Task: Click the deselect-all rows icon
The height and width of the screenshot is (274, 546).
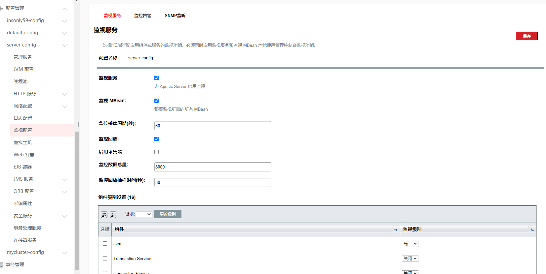Action: pyautogui.click(x=113, y=215)
